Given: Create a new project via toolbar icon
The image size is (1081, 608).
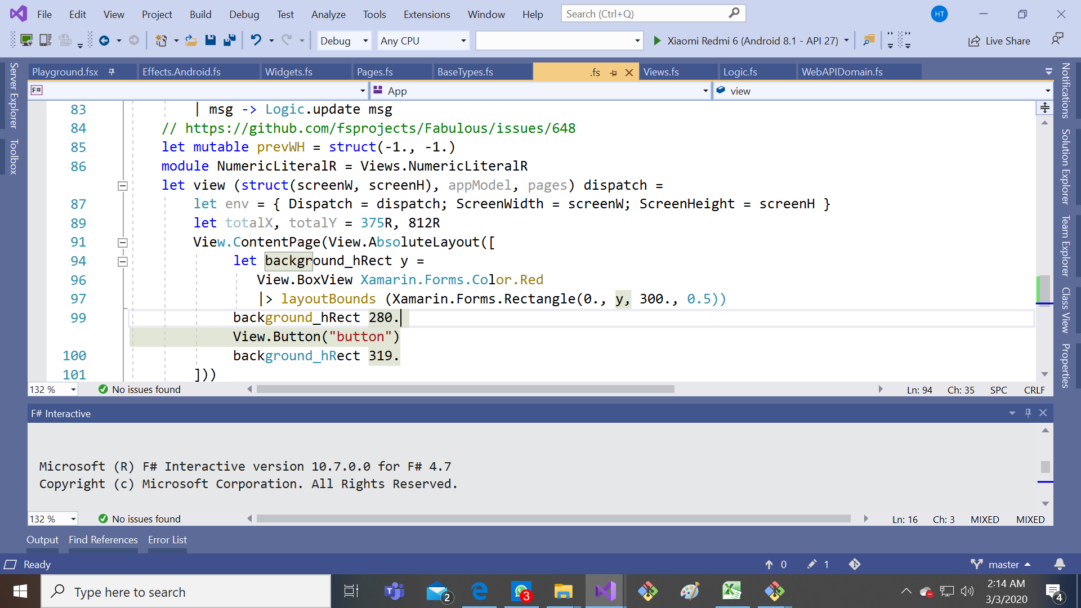Looking at the screenshot, I should click(x=160, y=40).
